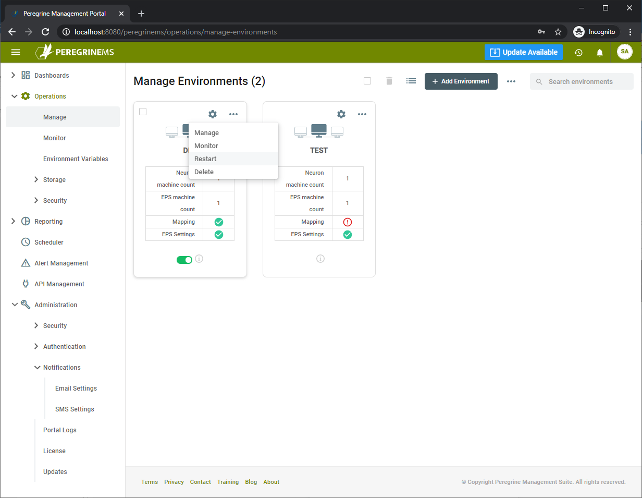Click the info icon on the TEST card
This screenshot has width=642, height=498.
point(320,259)
